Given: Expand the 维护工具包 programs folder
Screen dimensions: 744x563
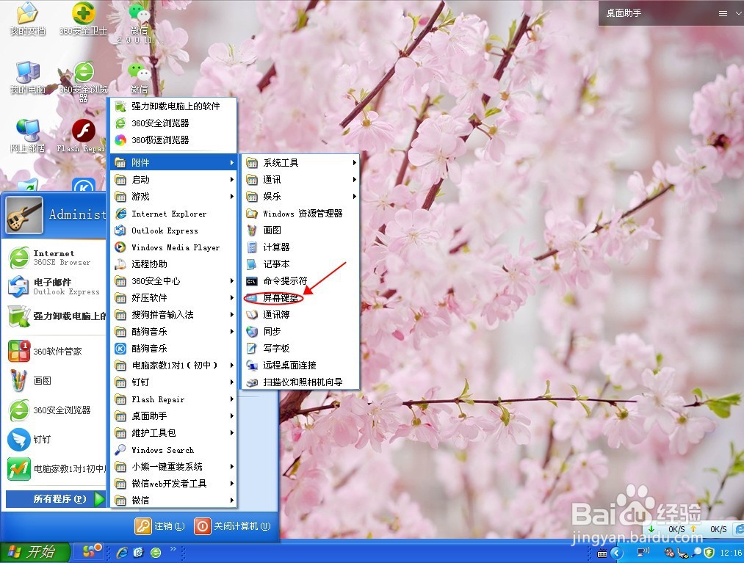Looking at the screenshot, I should coord(173,432).
